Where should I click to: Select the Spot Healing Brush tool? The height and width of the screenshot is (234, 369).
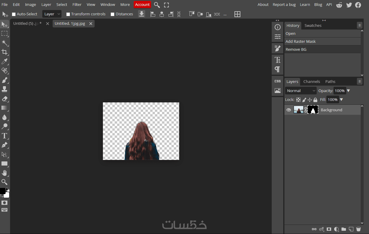(4, 71)
